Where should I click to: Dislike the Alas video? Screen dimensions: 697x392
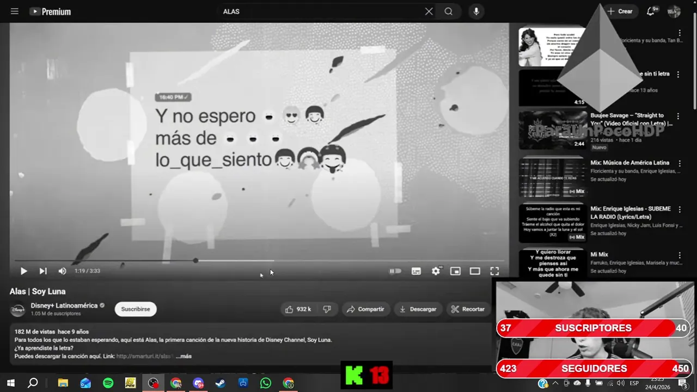pos(327,309)
